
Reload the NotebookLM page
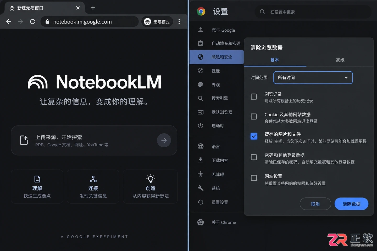33,22
